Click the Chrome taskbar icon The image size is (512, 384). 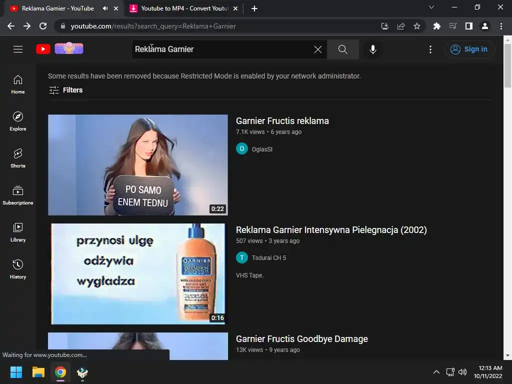click(x=60, y=372)
